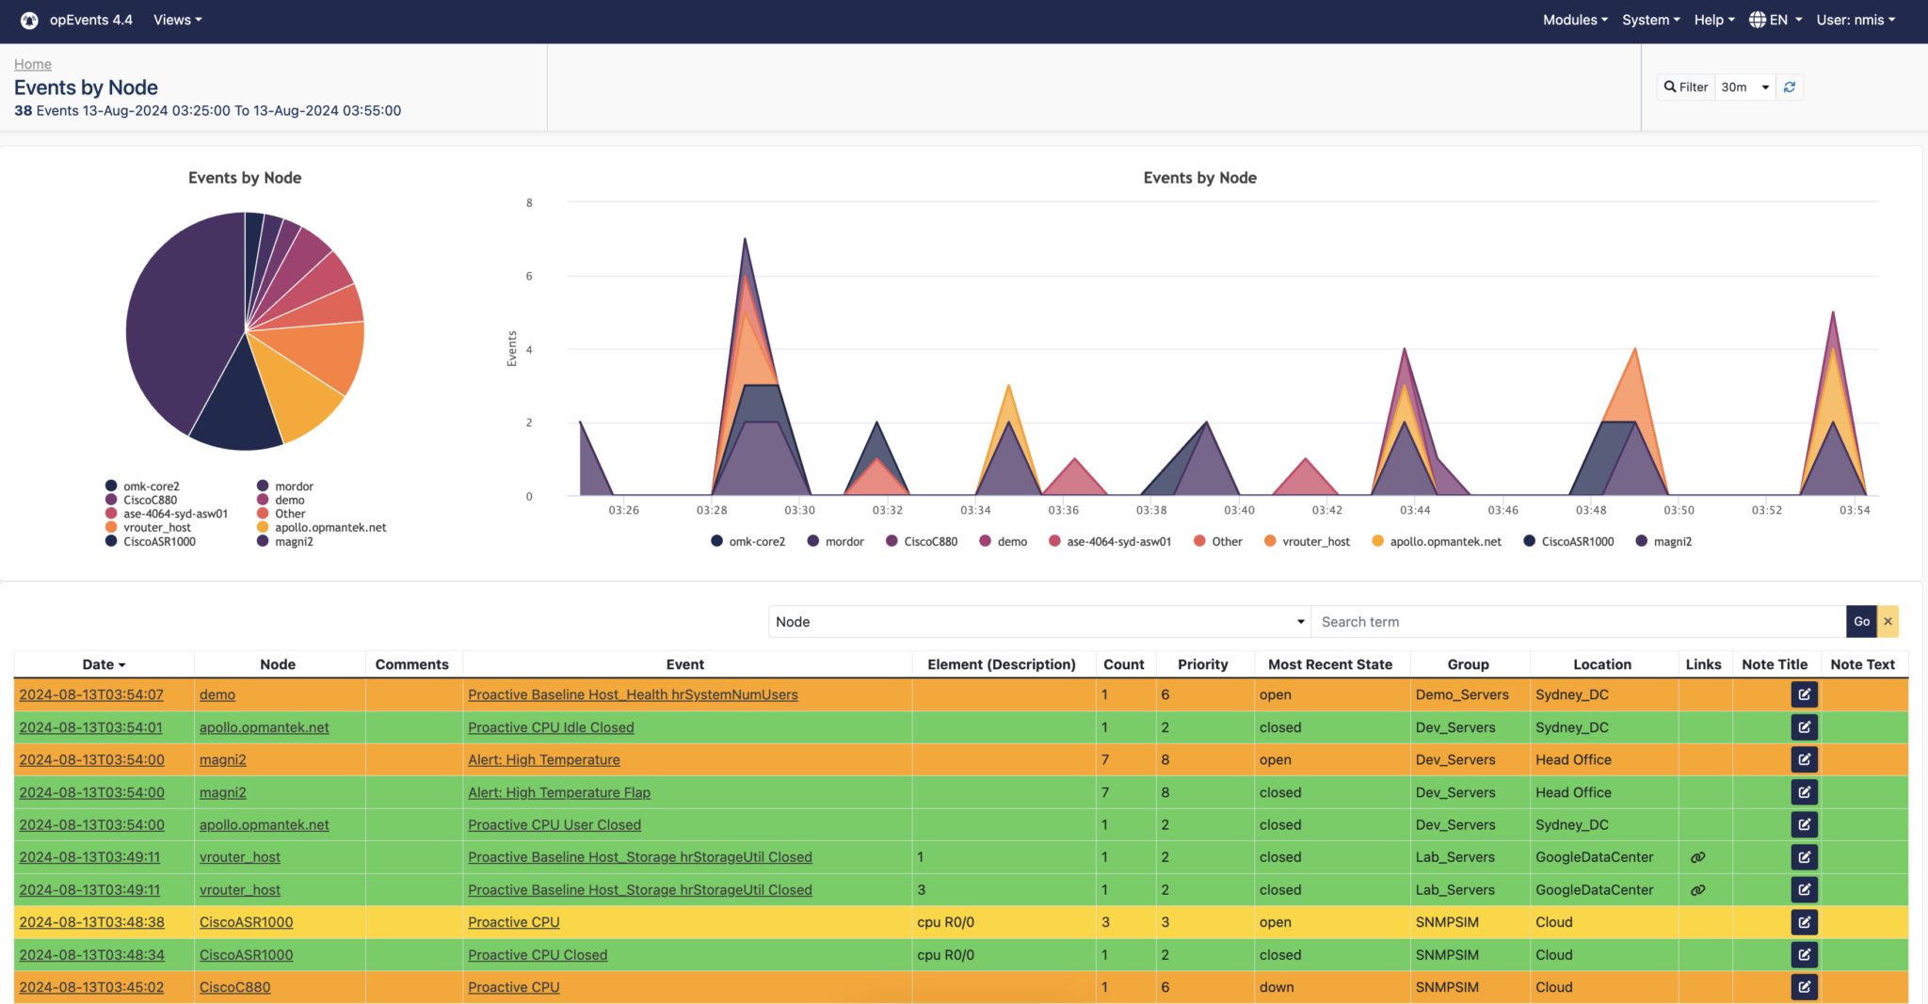The width and height of the screenshot is (1928, 1004).
Task: Toggle magni2 in pie chart legend
Action: pyautogui.click(x=285, y=541)
